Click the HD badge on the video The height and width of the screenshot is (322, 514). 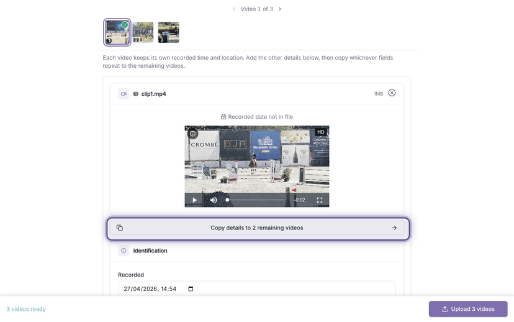coord(321,132)
